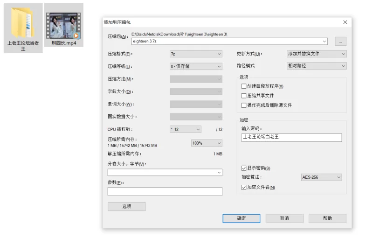Open the 压缩格式 7z dropdown
Screen dimensions: 373x252
pyautogui.click(x=196, y=54)
